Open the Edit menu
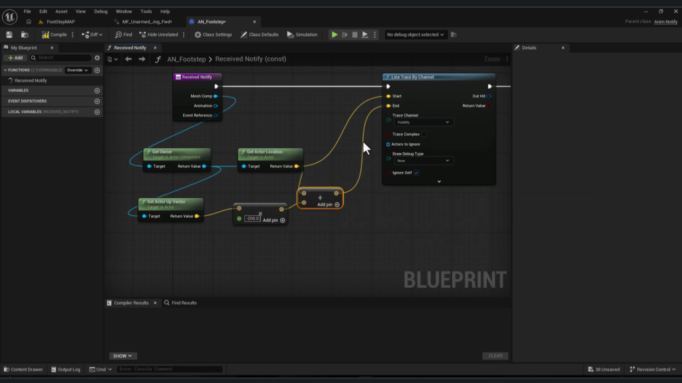This screenshot has width=682, height=383. coord(43,11)
